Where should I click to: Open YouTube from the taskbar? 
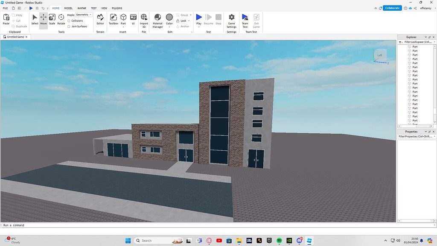219,240
